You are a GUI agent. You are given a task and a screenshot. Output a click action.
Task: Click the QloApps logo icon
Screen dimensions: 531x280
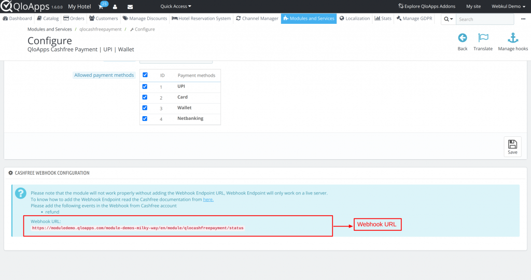pos(6,6)
